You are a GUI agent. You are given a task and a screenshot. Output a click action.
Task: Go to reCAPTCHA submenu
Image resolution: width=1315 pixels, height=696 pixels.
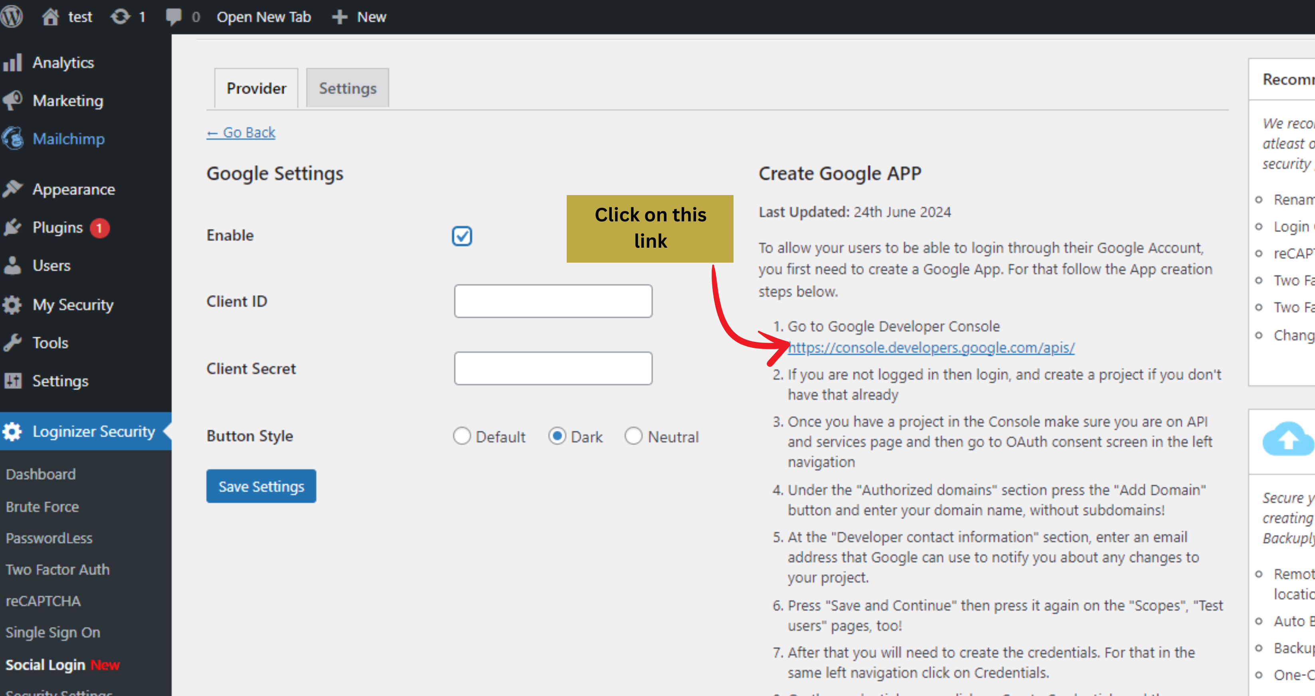pyautogui.click(x=43, y=601)
